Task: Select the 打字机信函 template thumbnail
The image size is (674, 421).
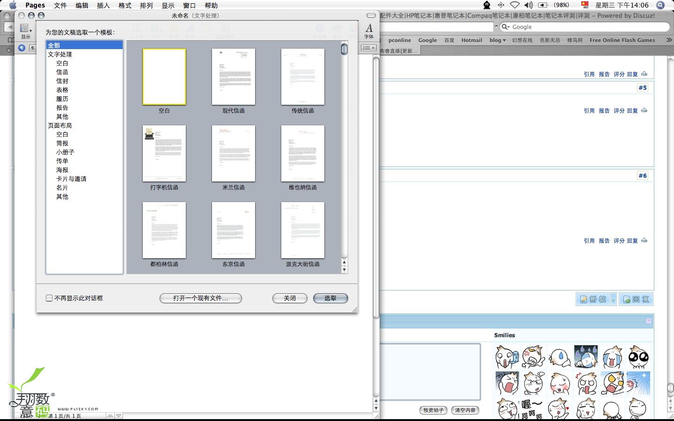Action: [164, 153]
